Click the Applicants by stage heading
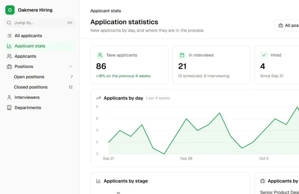Screen dimensions: 299x194 tap(126, 181)
